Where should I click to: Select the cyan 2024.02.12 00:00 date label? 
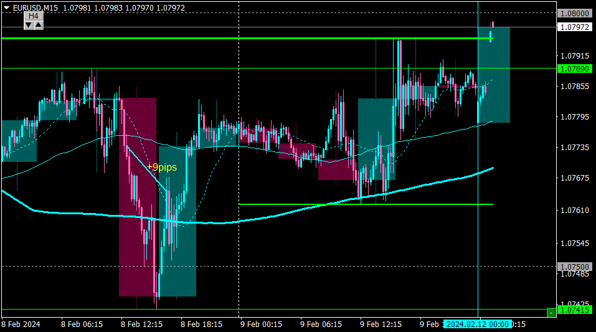[478, 325]
